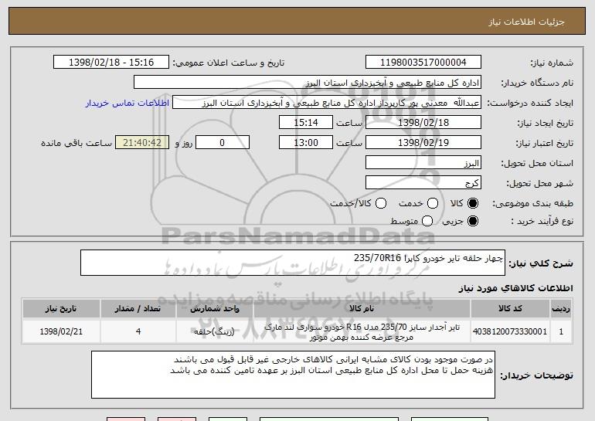Click remaining days field showing 0

point(223,143)
